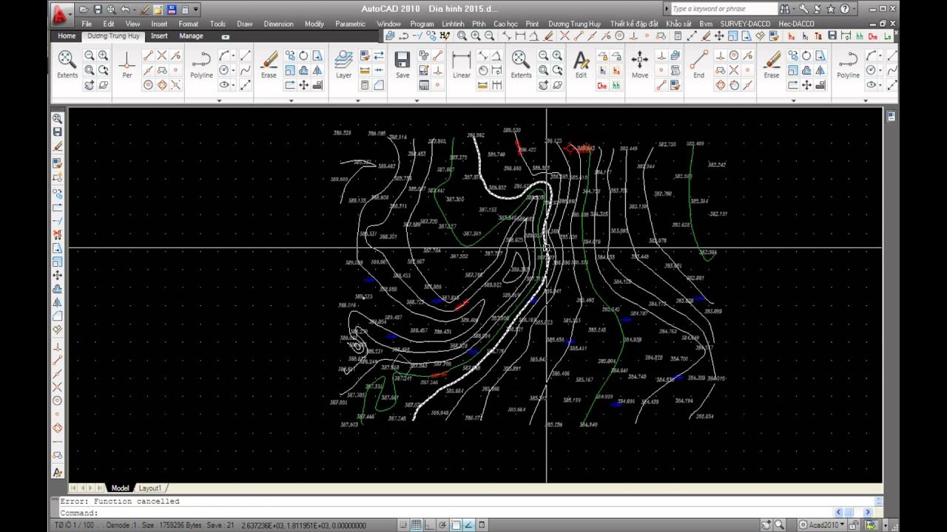Select the Move tool in the ribbon

pos(640,65)
